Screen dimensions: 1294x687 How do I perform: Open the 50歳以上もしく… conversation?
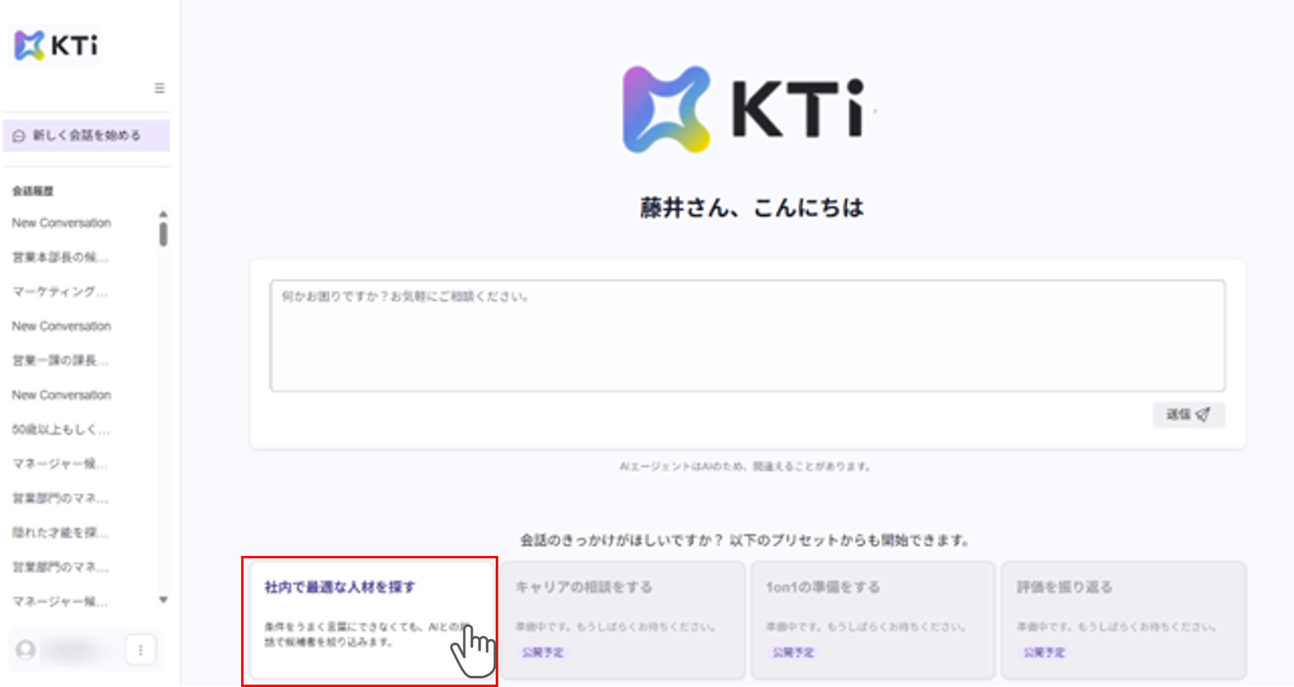(61, 429)
